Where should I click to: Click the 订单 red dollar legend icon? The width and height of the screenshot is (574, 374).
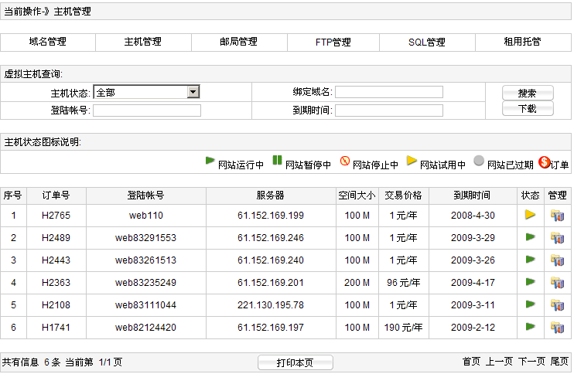click(545, 162)
